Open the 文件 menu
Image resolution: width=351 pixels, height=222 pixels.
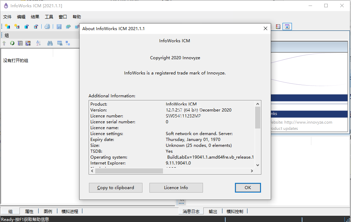[x=7, y=17]
